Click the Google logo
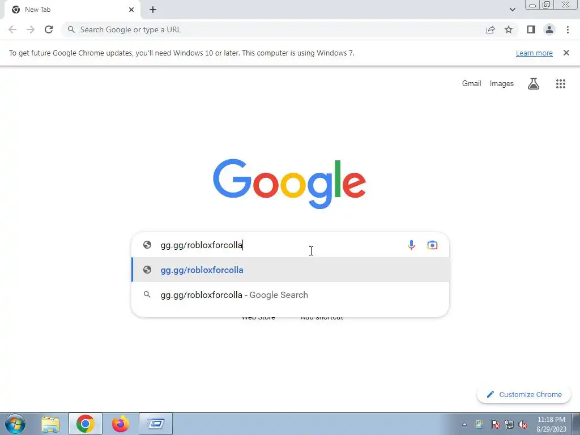The image size is (580, 435). [x=289, y=184]
